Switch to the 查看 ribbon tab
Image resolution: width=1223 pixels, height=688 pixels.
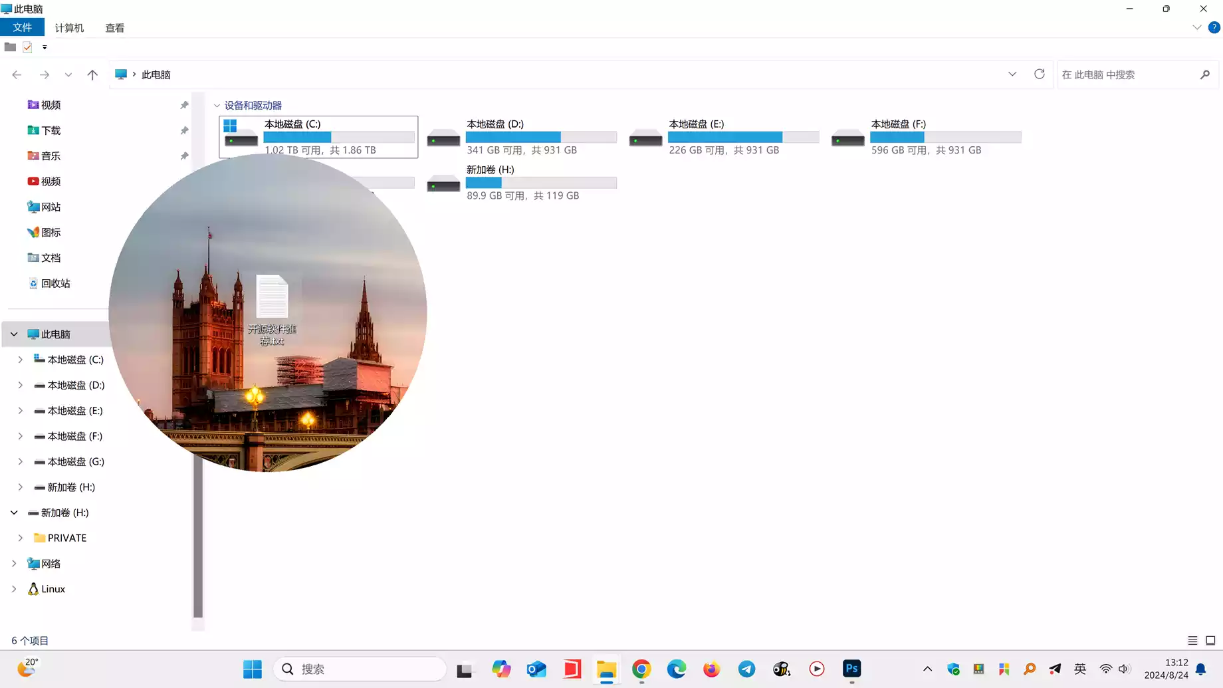coord(114,28)
